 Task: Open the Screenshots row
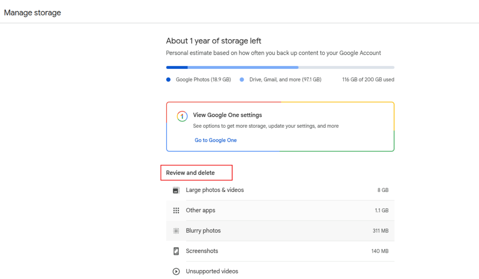280,251
